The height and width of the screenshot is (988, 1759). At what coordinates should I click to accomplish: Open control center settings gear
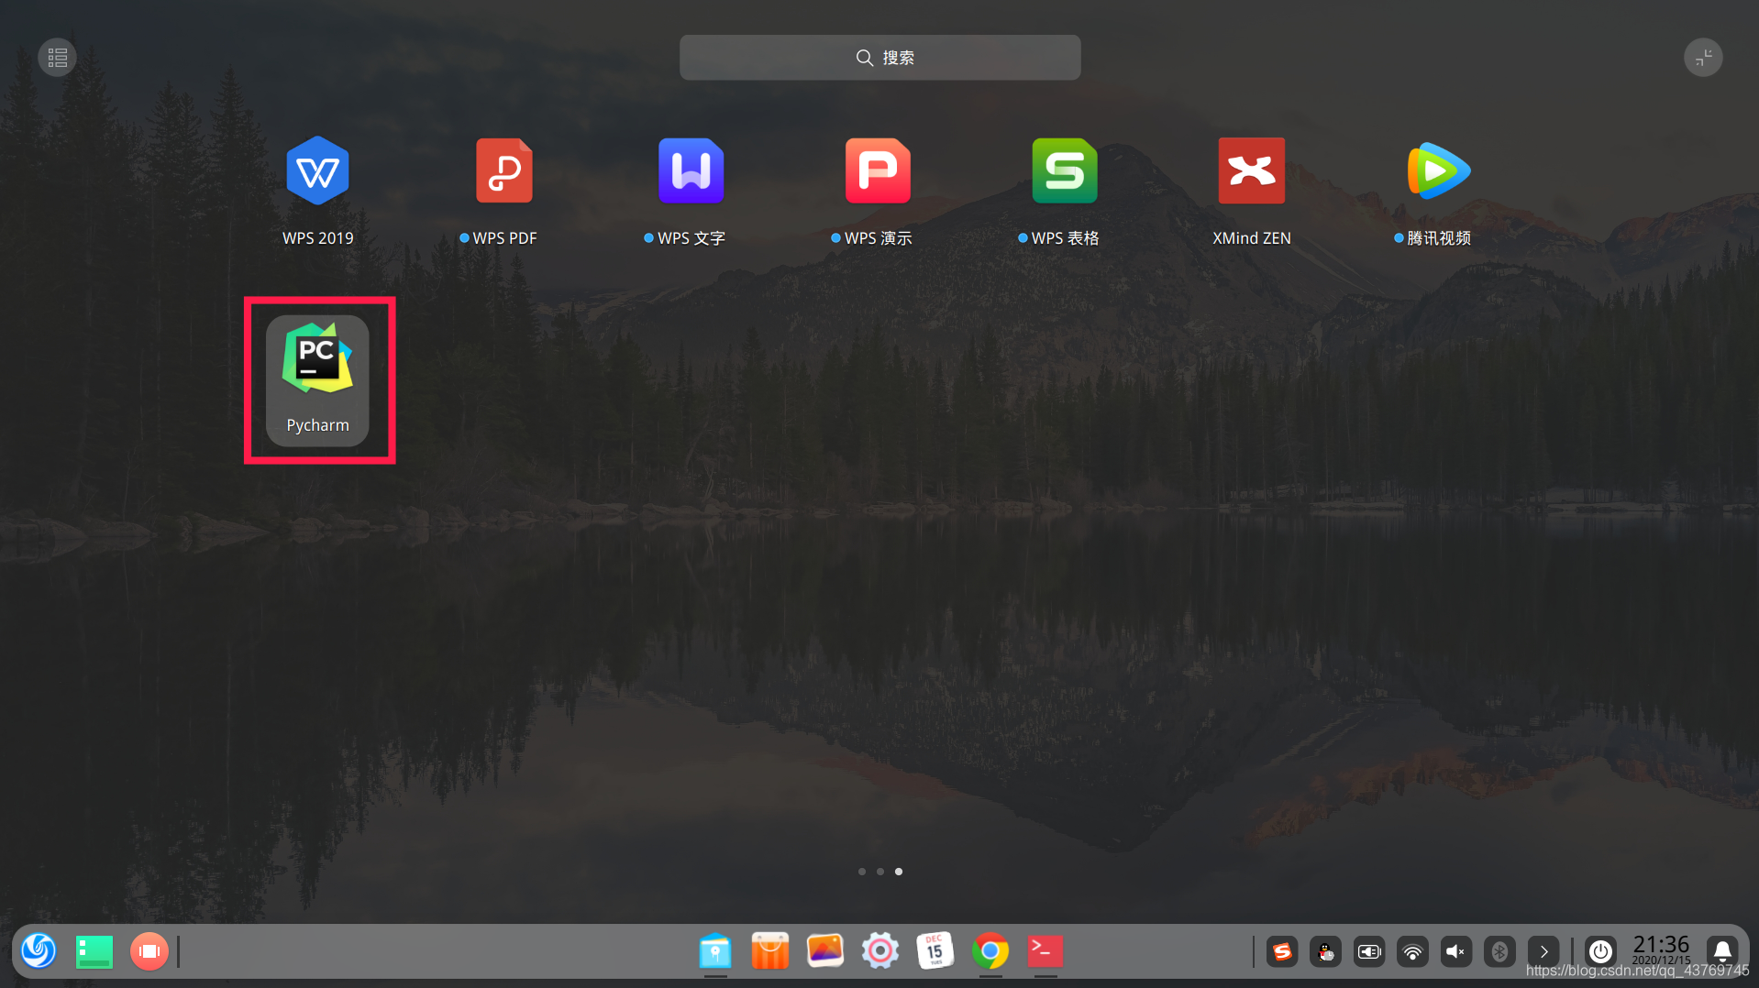[x=880, y=951]
